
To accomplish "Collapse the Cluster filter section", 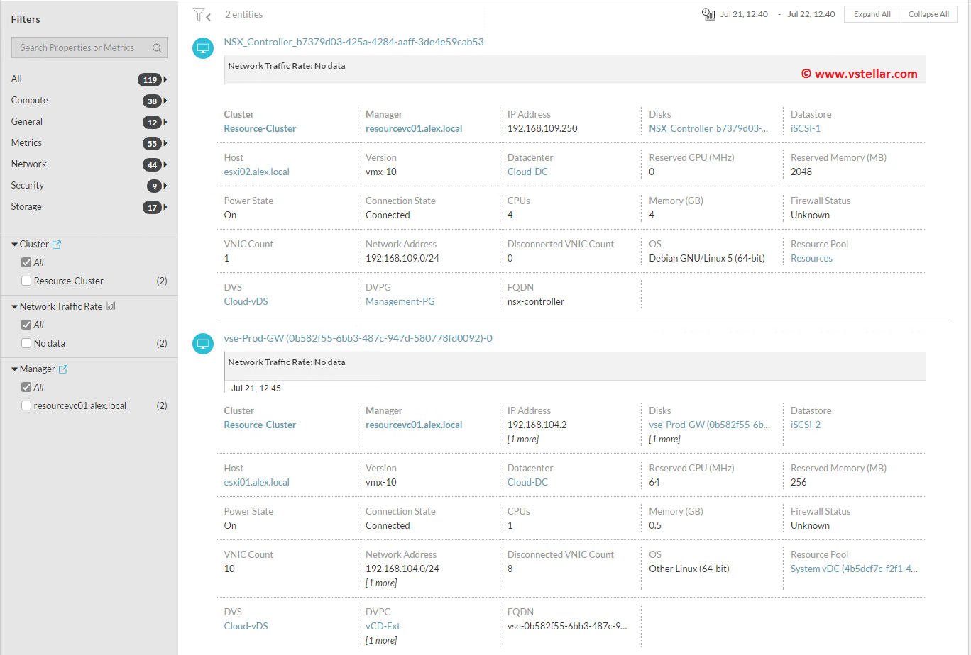I will click(14, 245).
